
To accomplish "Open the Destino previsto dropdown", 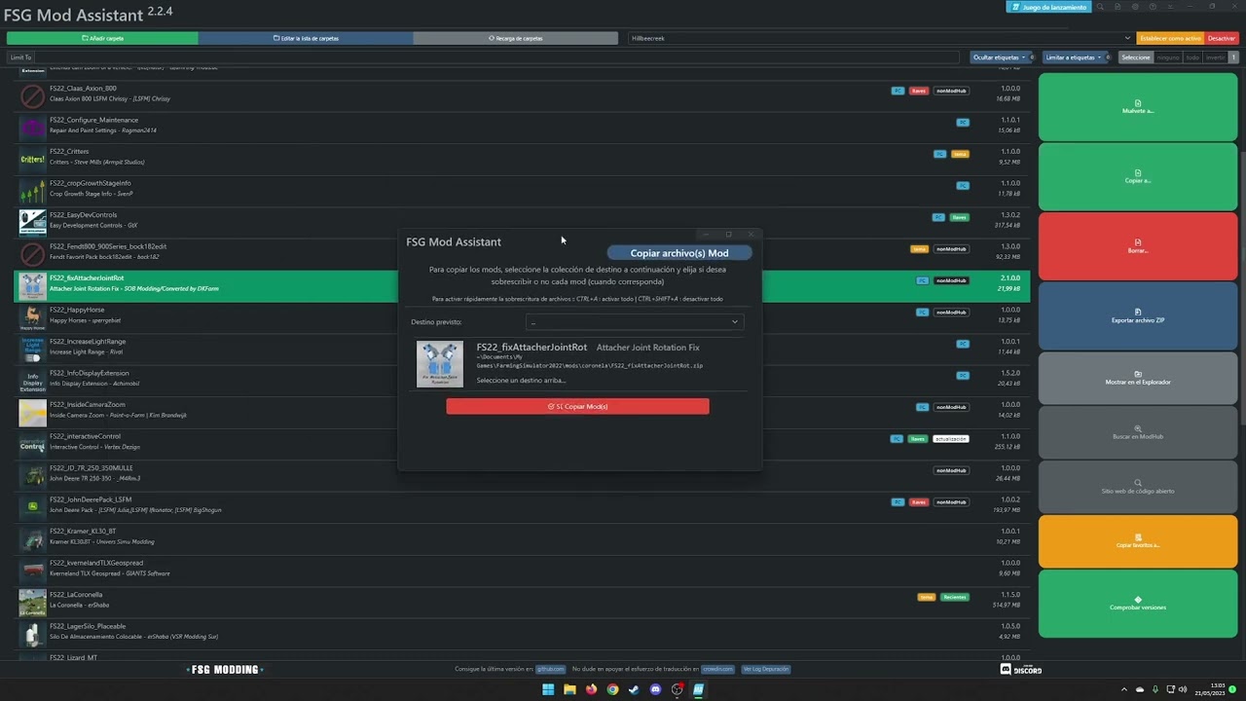I will (x=634, y=321).
